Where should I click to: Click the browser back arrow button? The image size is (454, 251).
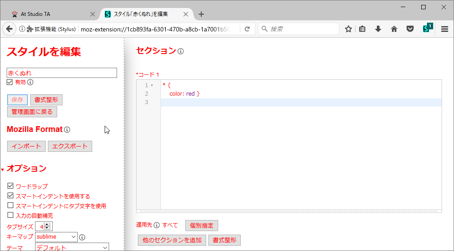point(9,29)
